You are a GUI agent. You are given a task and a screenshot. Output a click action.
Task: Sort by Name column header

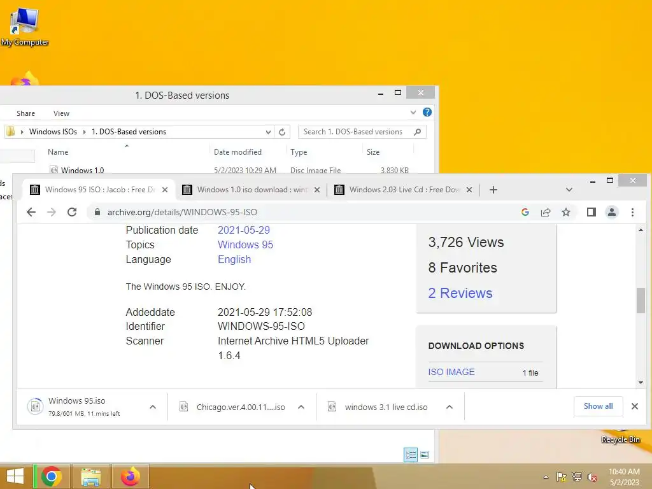(x=58, y=152)
